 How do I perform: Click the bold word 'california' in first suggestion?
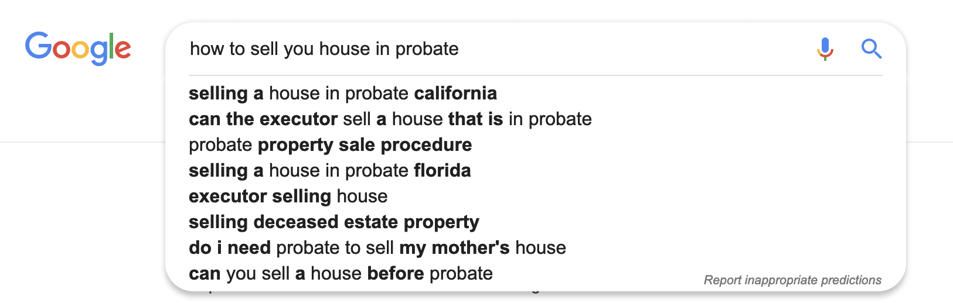point(455,94)
